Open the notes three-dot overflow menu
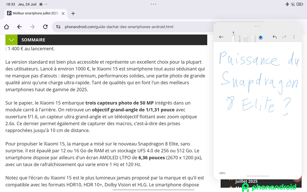The width and height of the screenshot is (307, 192). tap(294, 37)
